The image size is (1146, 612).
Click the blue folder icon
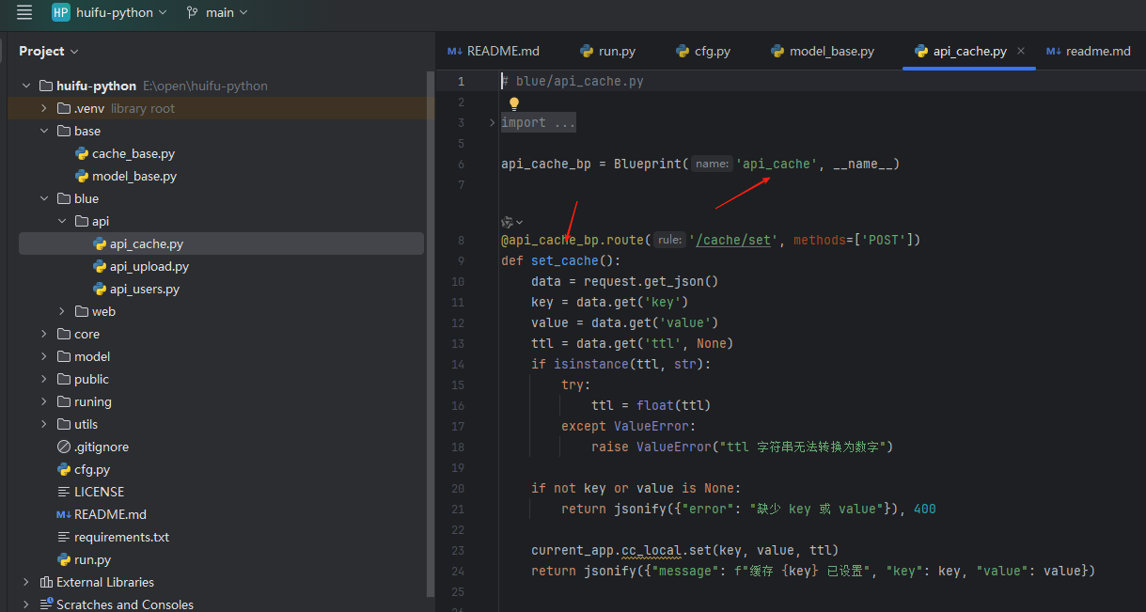(x=64, y=198)
